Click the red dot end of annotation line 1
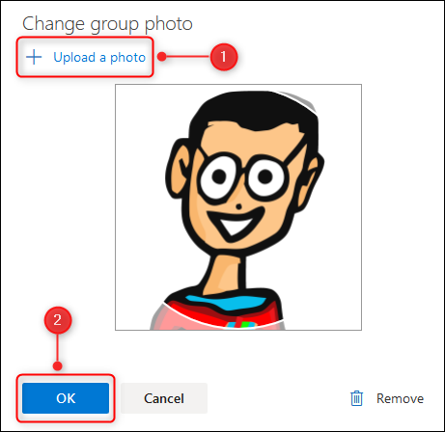 (x=162, y=57)
